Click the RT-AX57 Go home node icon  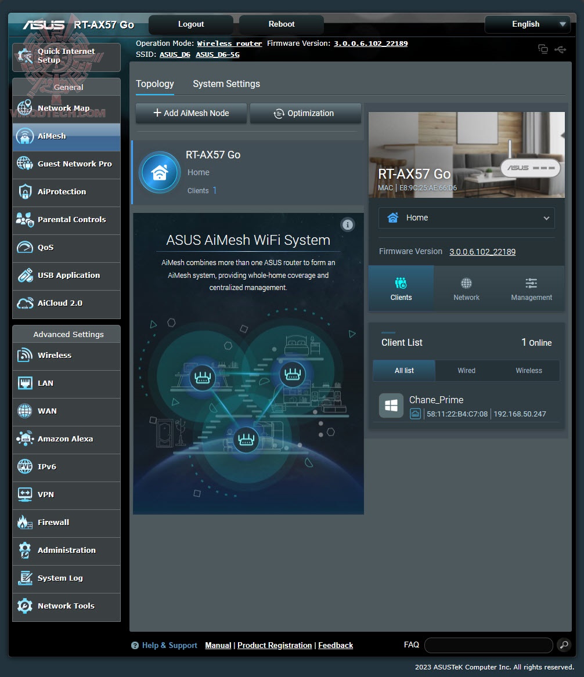160,172
